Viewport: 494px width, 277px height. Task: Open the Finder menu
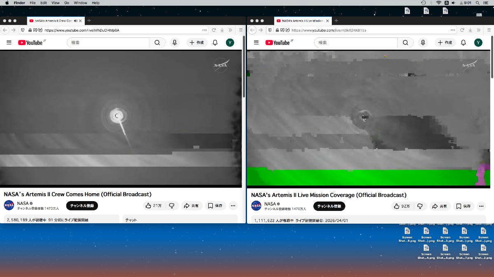click(x=19, y=3)
